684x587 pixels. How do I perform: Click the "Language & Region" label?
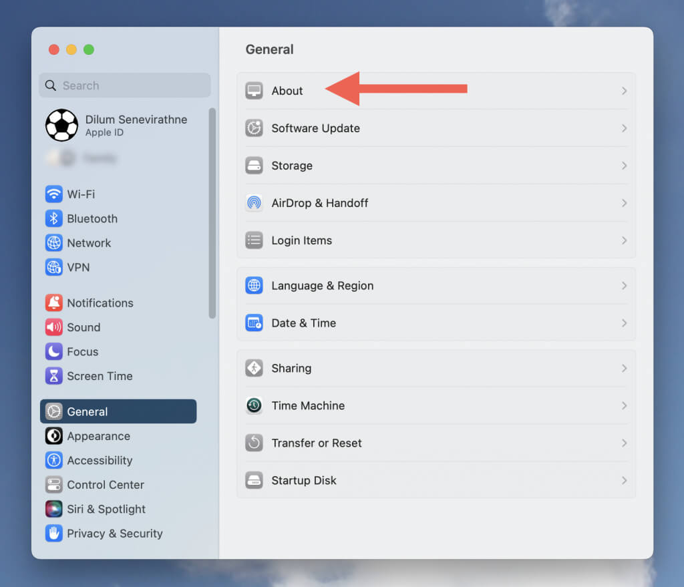tap(323, 286)
